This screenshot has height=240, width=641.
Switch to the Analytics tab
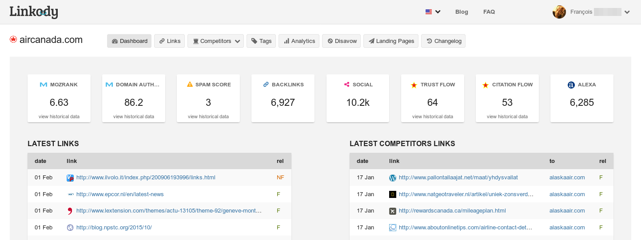coord(299,41)
